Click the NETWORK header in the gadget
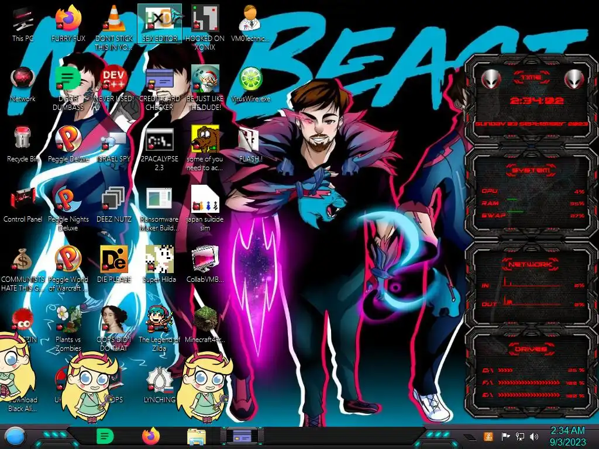The image size is (599, 449). tap(531, 264)
